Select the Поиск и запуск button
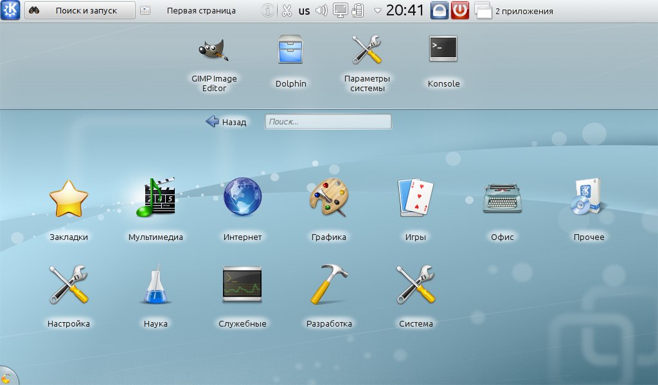 80,10
